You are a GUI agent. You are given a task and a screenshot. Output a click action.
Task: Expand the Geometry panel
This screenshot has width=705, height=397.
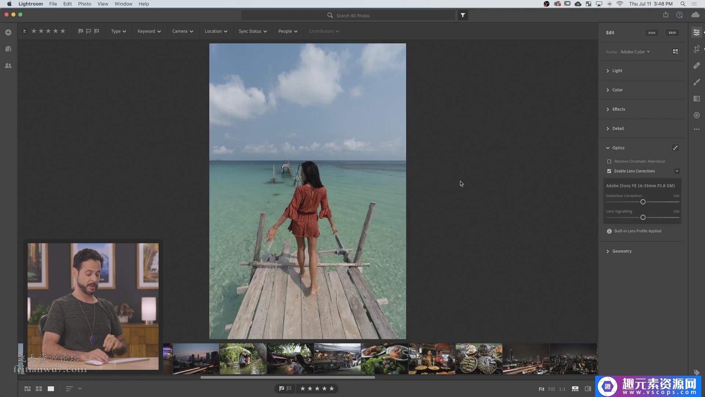coord(622,251)
